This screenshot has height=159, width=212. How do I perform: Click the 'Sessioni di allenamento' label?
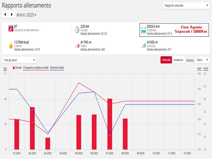click(27, 30)
